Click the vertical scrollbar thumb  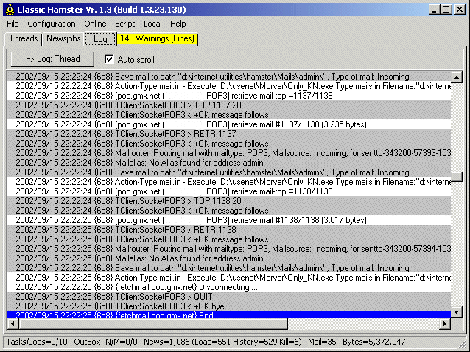click(457, 177)
